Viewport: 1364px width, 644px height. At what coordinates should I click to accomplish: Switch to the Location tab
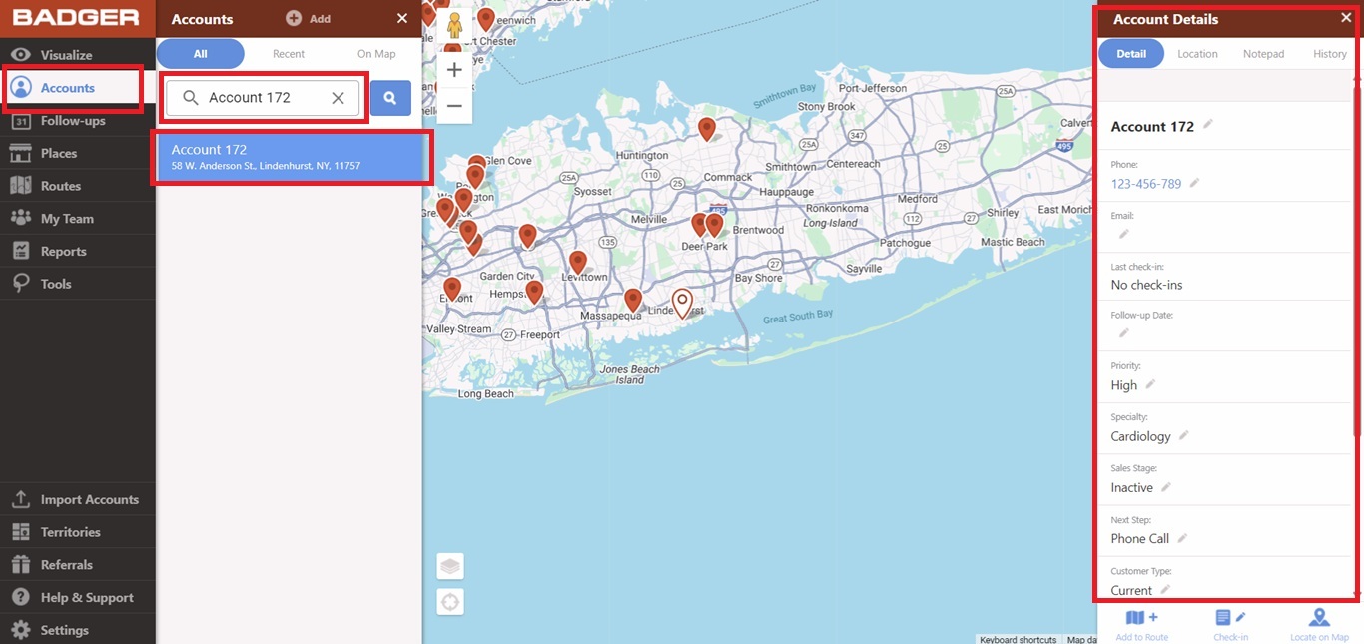click(x=1197, y=54)
